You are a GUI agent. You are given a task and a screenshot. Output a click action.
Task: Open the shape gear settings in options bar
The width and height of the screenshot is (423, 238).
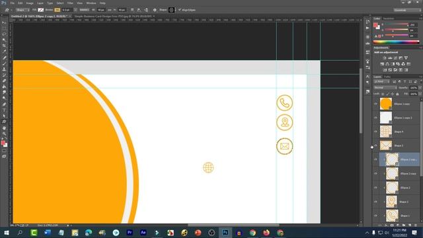pos(155,10)
